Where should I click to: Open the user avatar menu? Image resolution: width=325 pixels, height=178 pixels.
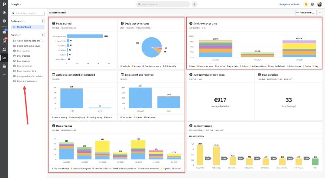(319, 4)
